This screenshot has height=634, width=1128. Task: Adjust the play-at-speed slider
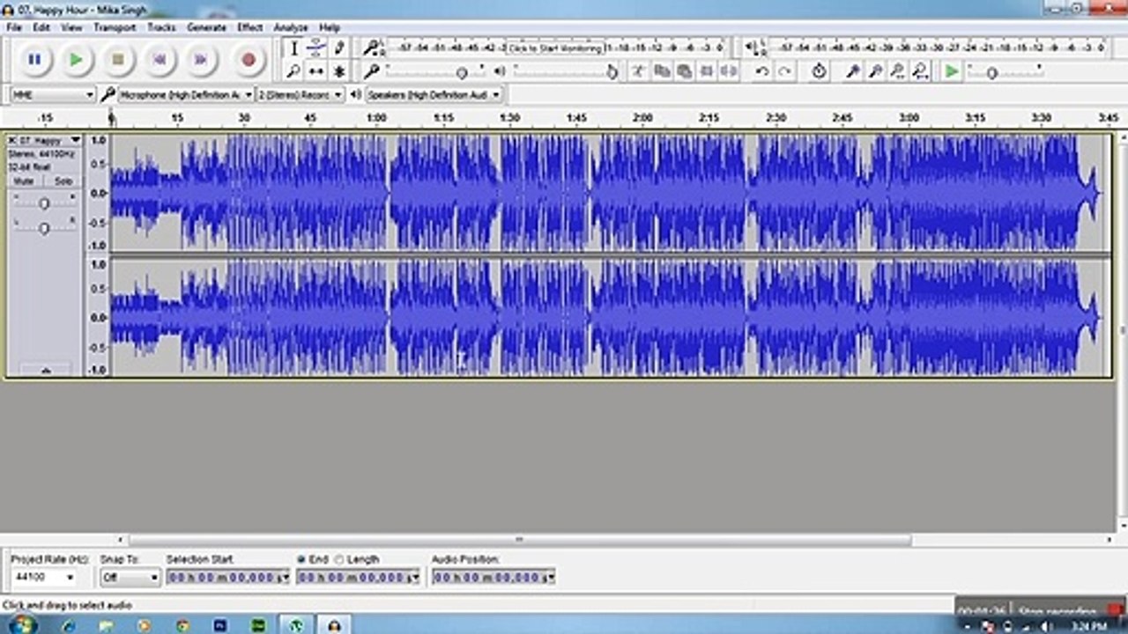[x=991, y=72]
